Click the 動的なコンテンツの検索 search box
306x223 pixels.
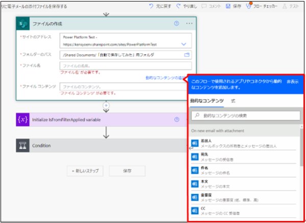click(x=246, y=116)
